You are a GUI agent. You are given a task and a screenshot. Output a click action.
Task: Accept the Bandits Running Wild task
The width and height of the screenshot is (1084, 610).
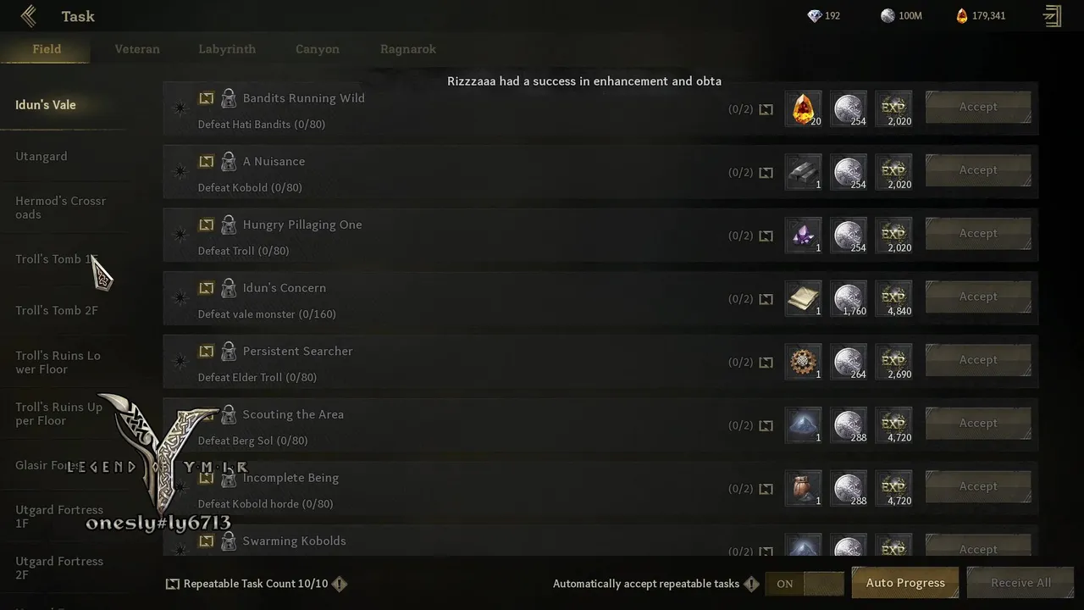pos(978,107)
